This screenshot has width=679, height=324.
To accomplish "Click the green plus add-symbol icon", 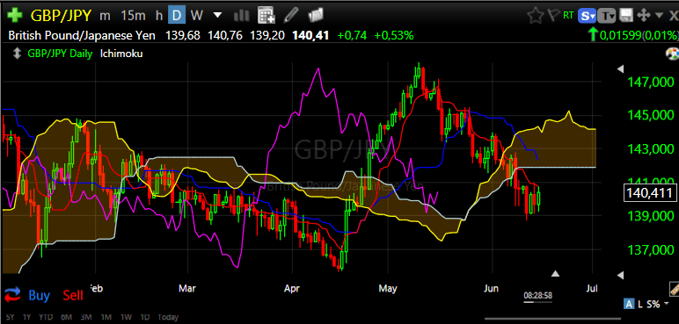I will pyautogui.click(x=16, y=16).
